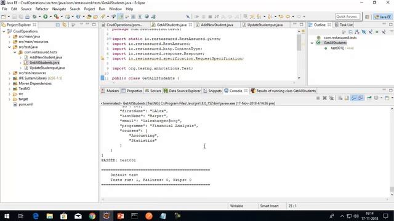The image size is (394, 221).
Task: Click the Back navigation arrow in toolbar
Action: click(x=287, y=17)
